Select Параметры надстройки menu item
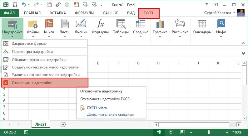The image size is (248, 136). coord(44,52)
